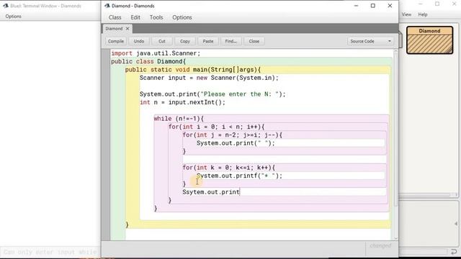Click the 'Please enter the N' print line

pos(212,94)
